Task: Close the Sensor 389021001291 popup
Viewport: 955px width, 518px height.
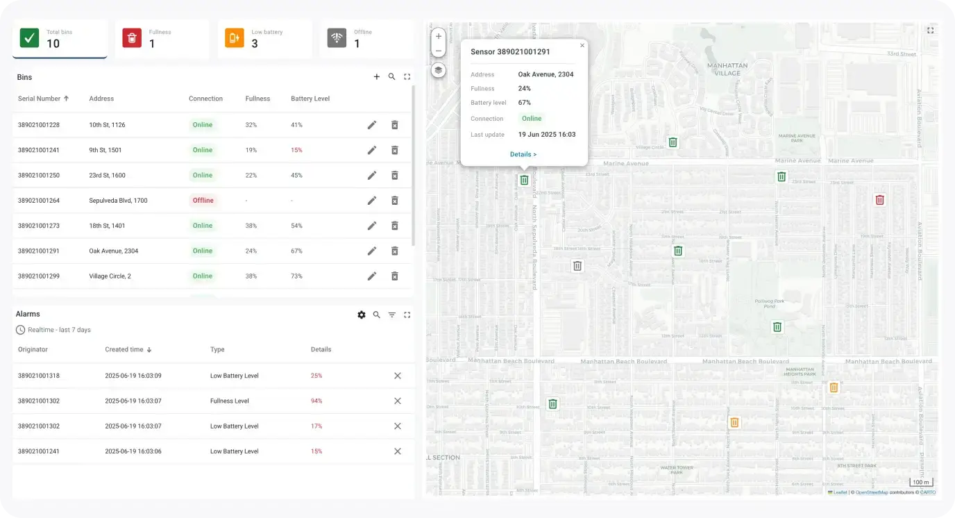Action: [582, 46]
